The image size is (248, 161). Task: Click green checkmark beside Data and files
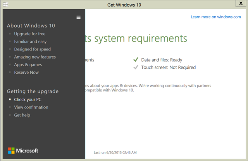[136, 60]
